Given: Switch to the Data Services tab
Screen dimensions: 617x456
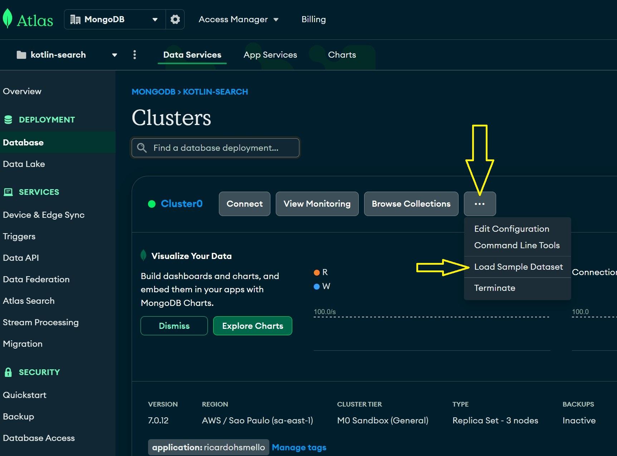Looking at the screenshot, I should click(192, 55).
